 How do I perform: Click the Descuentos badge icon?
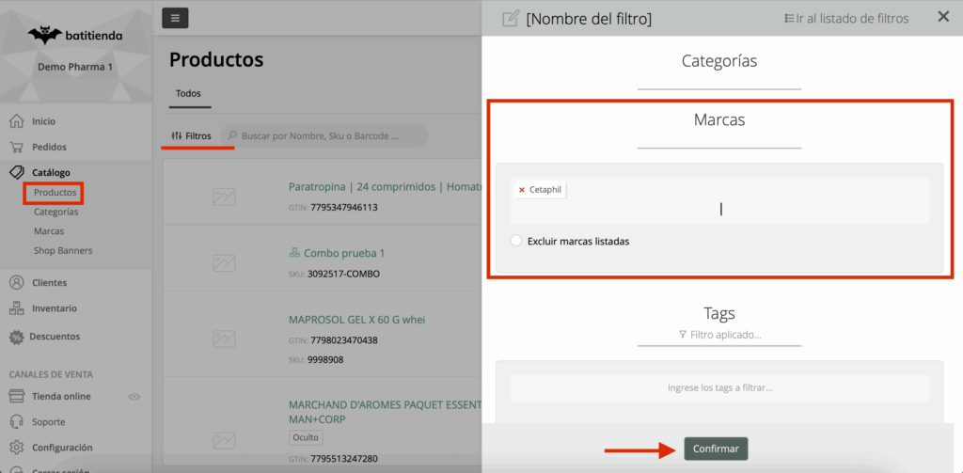point(16,337)
